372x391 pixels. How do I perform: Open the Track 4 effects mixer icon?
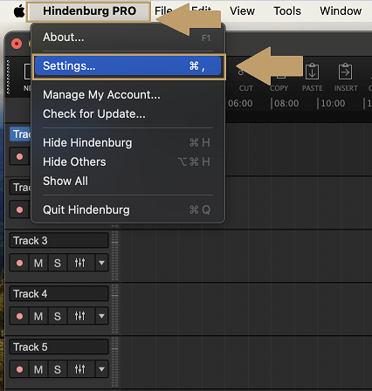(x=80, y=316)
